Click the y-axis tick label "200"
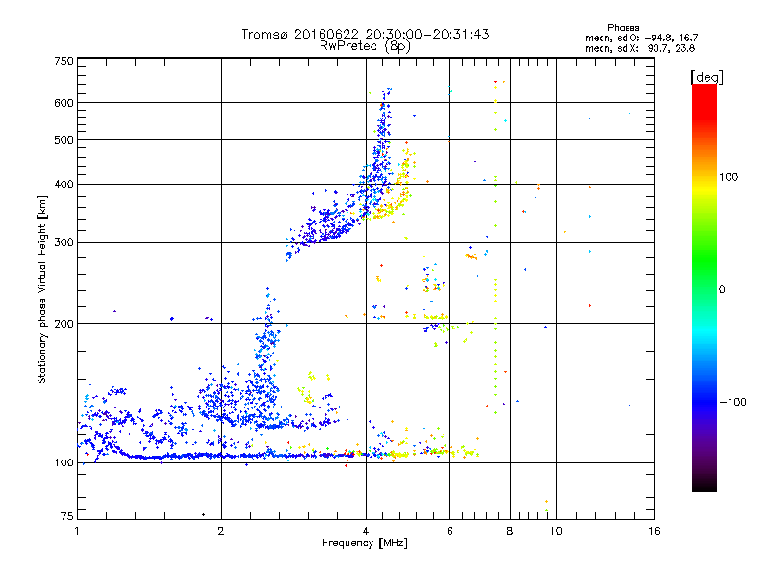The width and height of the screenshot is (770, 578). pos(64,324)
